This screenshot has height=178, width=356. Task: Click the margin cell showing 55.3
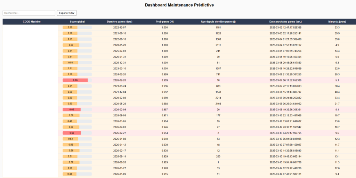[337, 74]
